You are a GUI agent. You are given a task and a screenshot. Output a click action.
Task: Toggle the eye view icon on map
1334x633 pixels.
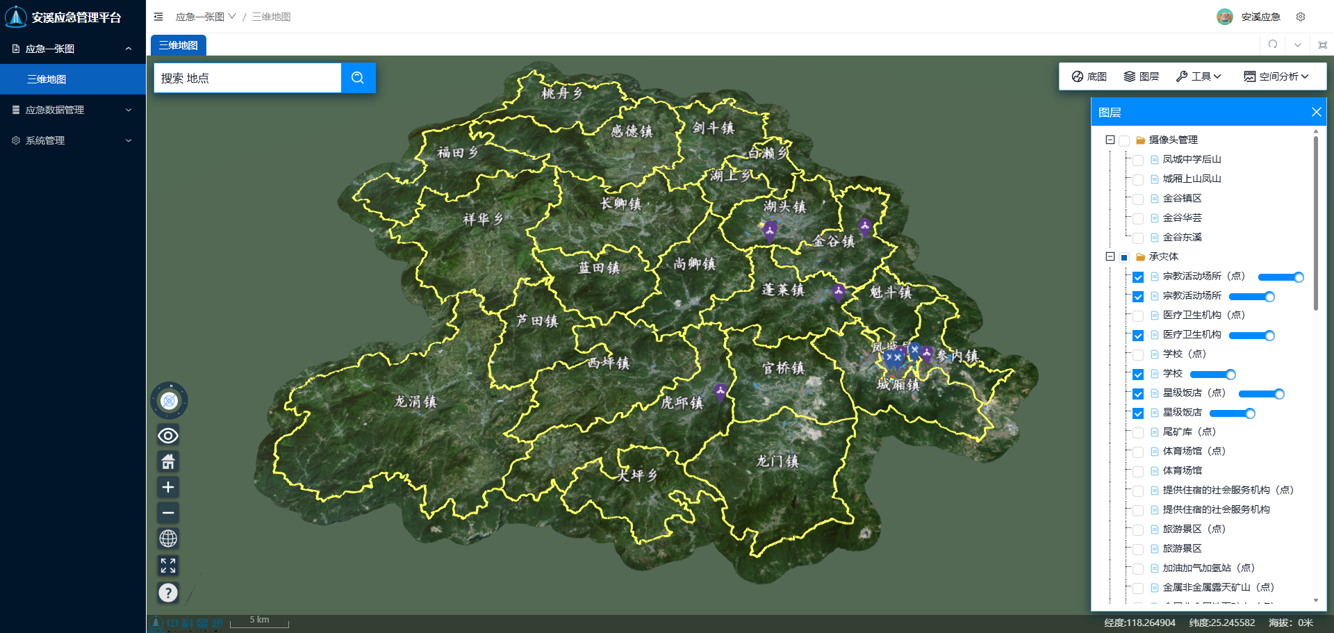[x=168, y=436]
